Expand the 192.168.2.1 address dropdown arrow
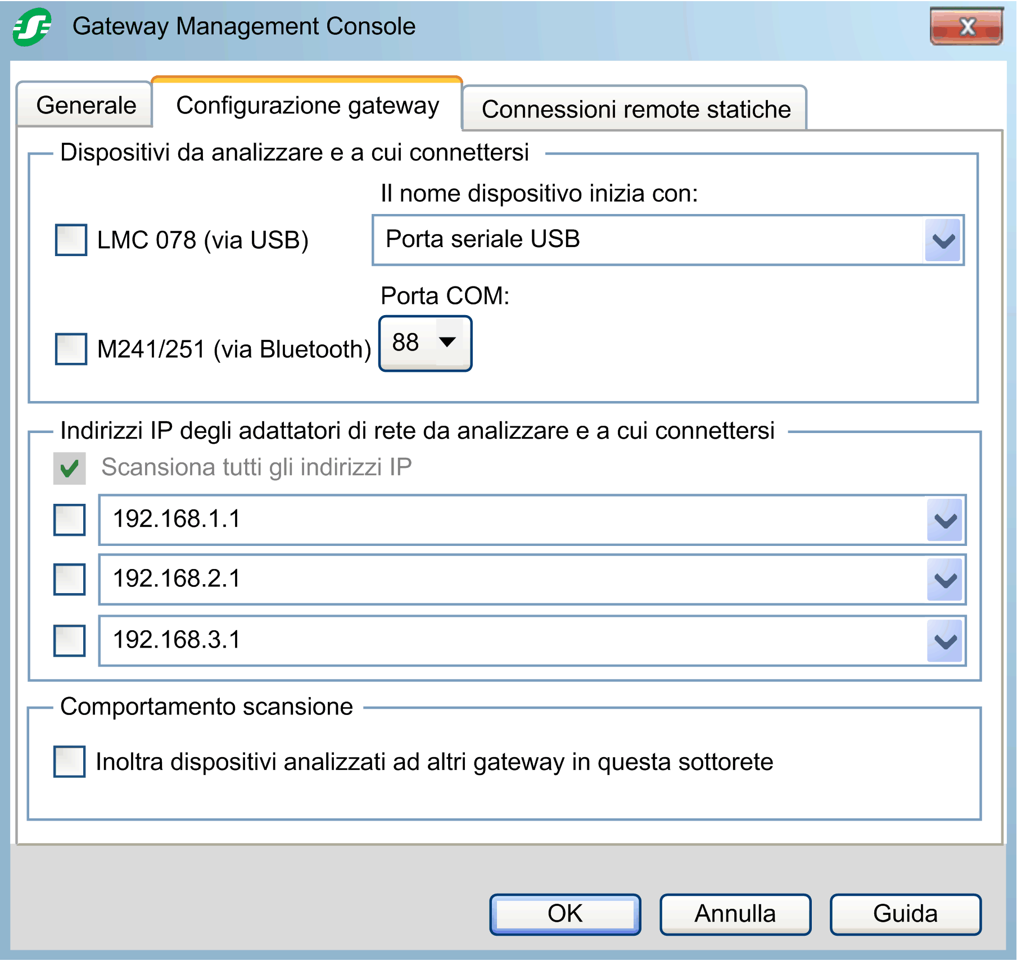Image resolution: width=1017 pixels, height=961 pixels. (x=945, y=580)
